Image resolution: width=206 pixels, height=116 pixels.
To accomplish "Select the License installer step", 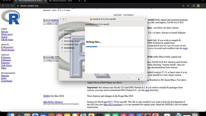I will point(67,37).
